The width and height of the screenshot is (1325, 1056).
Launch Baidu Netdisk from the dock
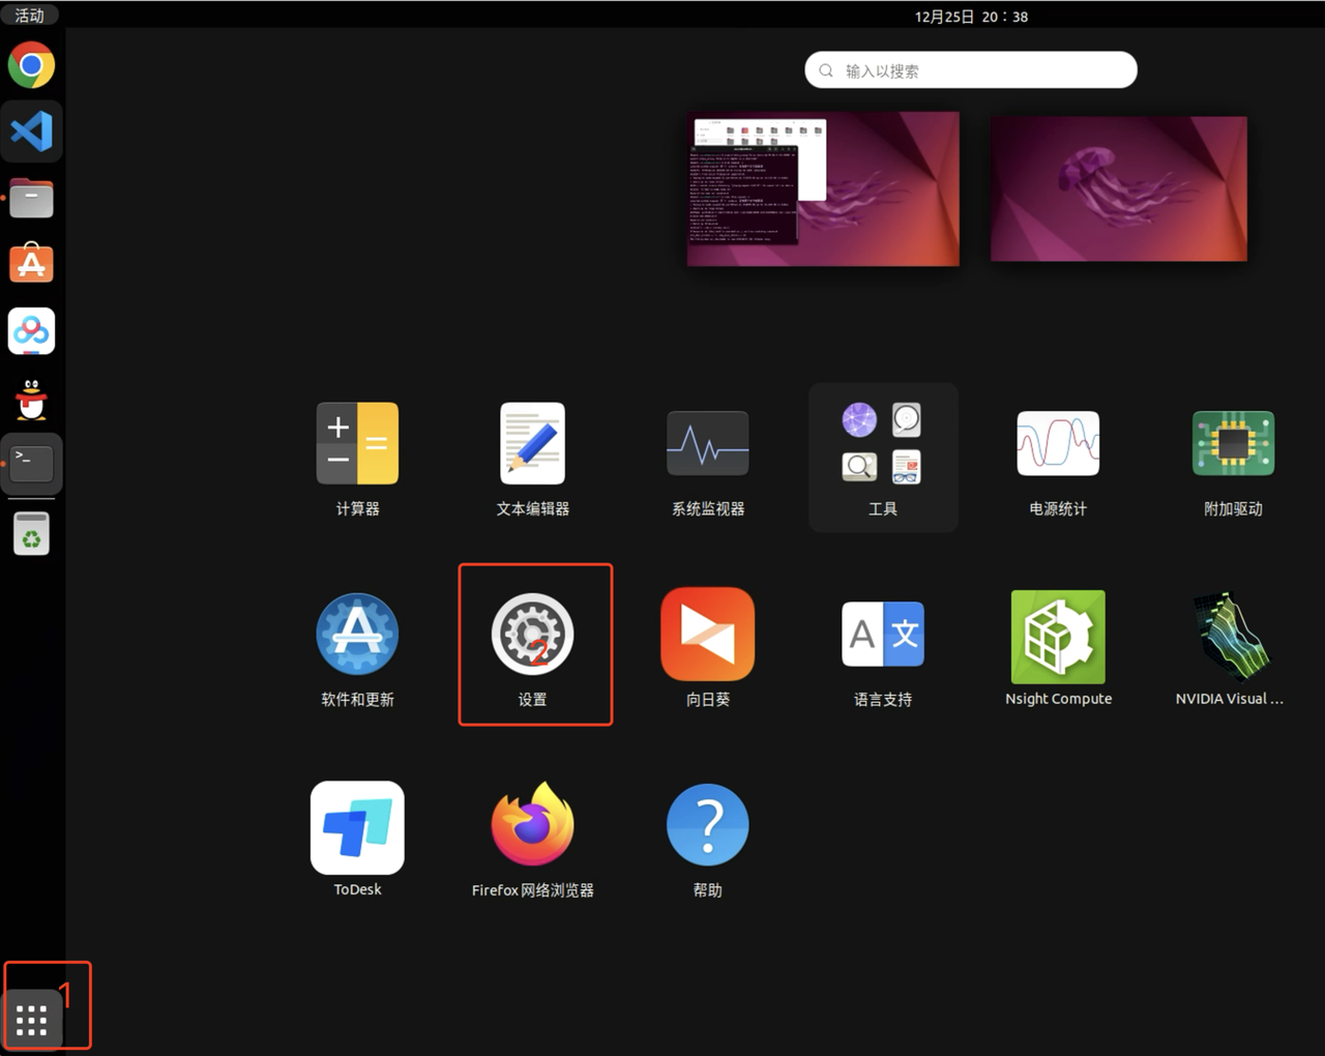point(32,331)
